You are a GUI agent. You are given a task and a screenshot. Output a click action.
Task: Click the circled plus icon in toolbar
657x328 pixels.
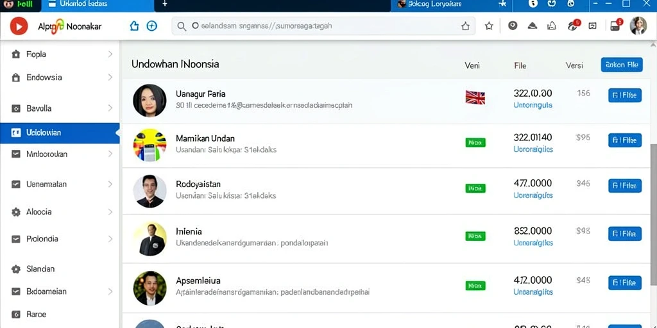click(151, 26)
